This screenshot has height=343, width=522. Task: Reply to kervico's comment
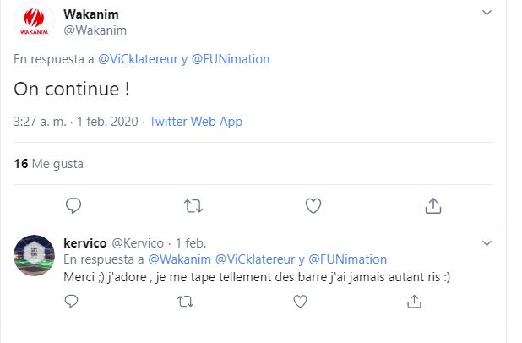tap(73, 301)
